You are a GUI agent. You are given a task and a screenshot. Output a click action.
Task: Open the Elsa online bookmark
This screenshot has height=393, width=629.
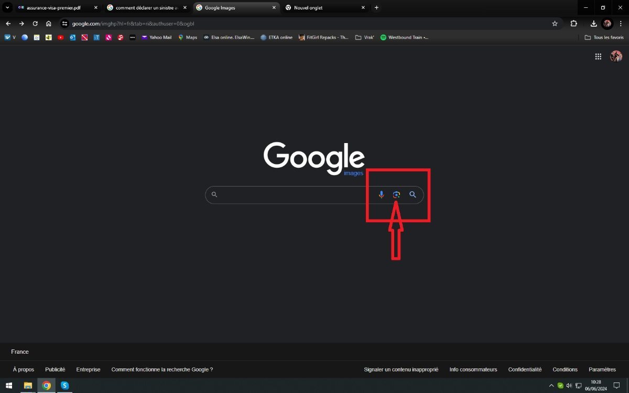(229, 37)
